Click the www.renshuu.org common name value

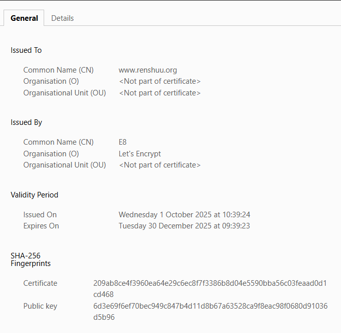(148, 70)
